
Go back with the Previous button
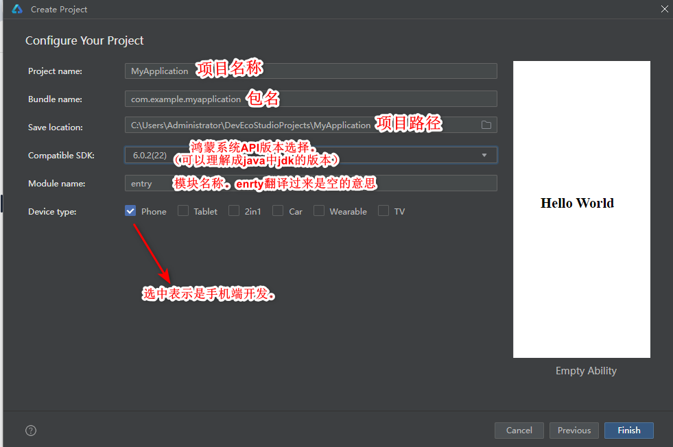point(574,431)
